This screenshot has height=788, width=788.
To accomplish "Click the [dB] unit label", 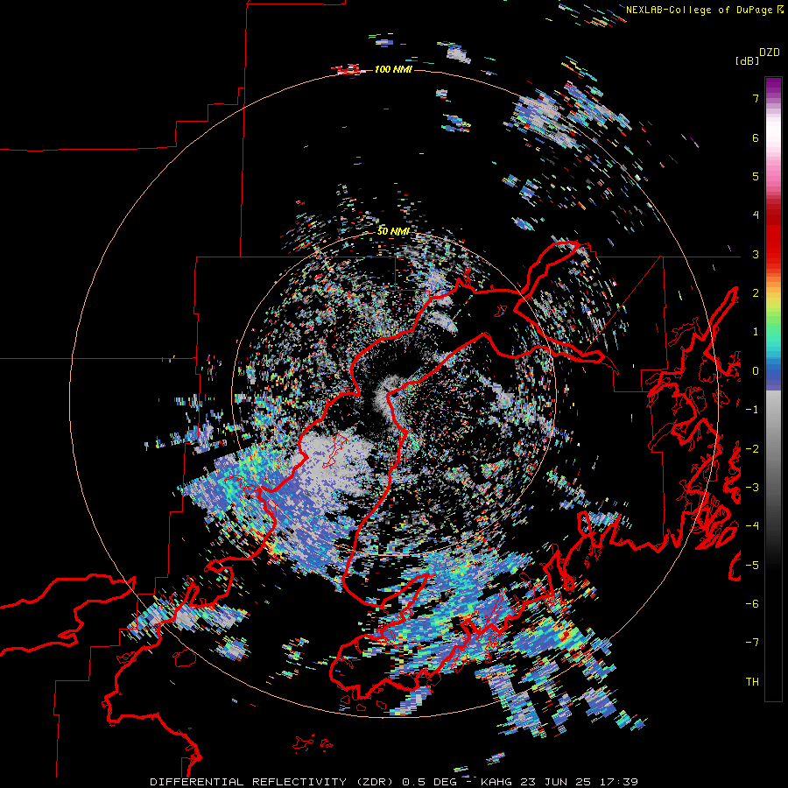I will click(748, 60).
